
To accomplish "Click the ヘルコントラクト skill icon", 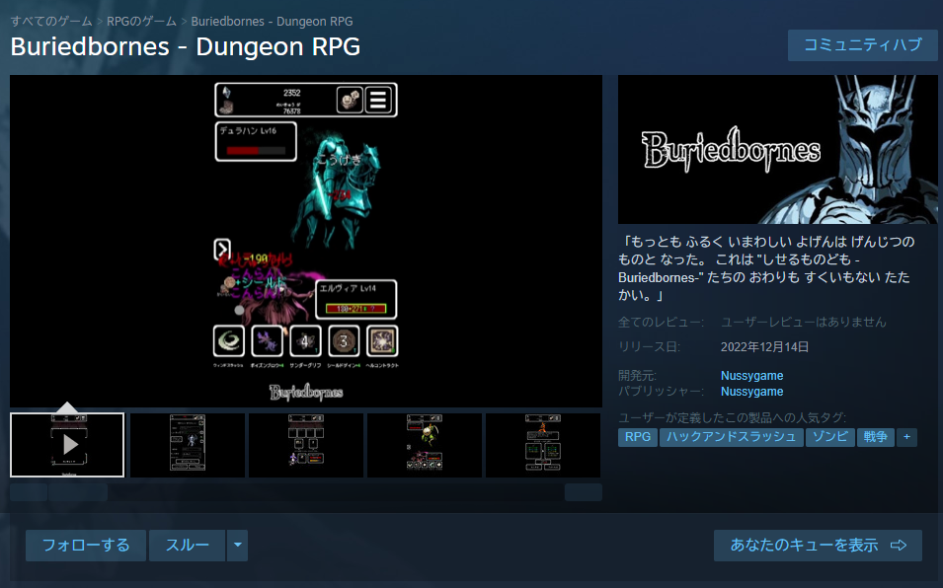I will (x=382, y=341).
